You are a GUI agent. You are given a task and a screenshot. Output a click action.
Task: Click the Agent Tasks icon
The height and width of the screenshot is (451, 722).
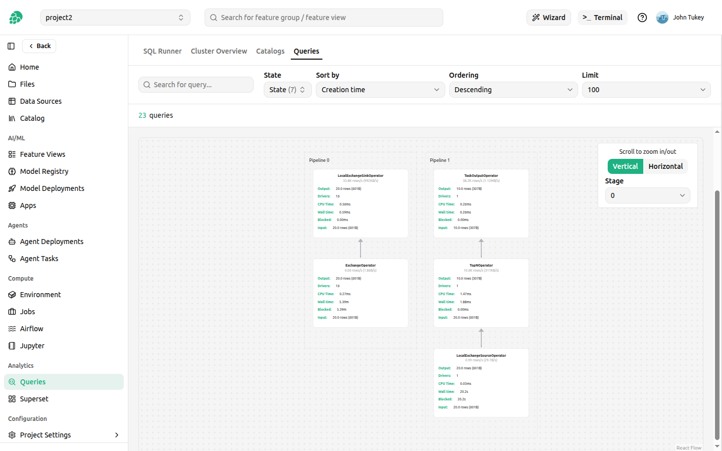(12, 259)
